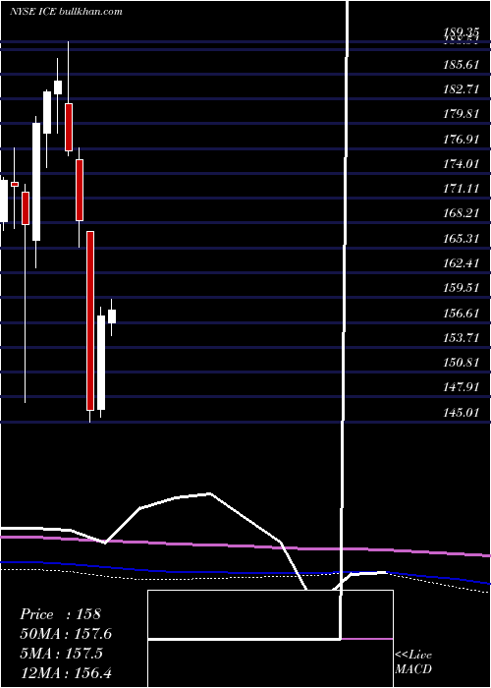Select the 174.01 price axis label
Viewport: 491px width, 688px height.
pyautogui.click(x=461, y=164)
